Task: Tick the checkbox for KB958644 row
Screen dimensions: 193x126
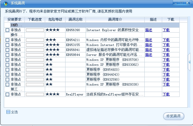Action: (x=7, y=55)
